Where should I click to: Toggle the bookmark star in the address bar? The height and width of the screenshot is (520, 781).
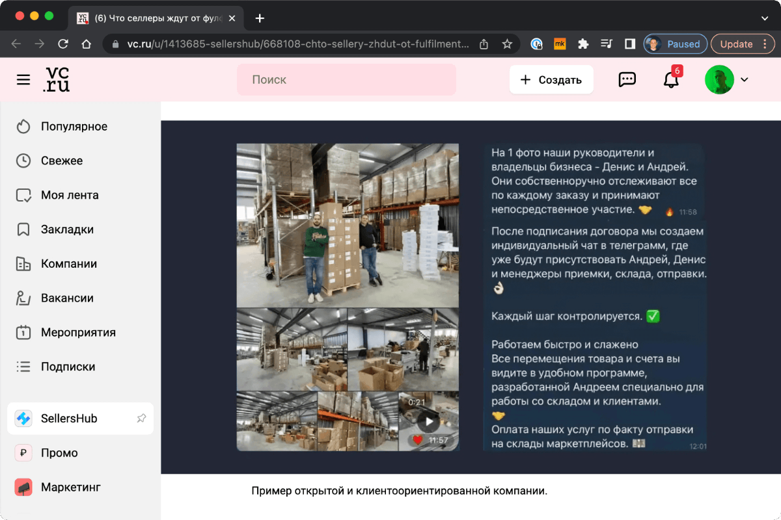pos(507,44)
